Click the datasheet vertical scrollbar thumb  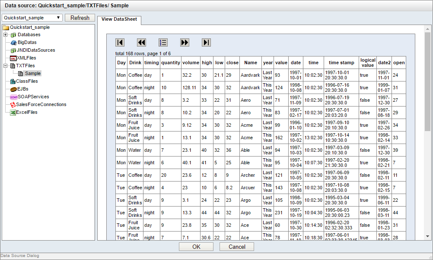427,82
